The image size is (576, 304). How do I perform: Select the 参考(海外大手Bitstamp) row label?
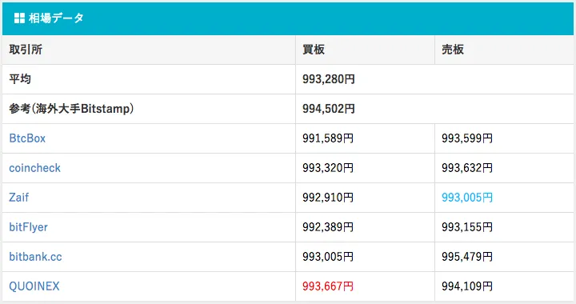tap(71, 109)
